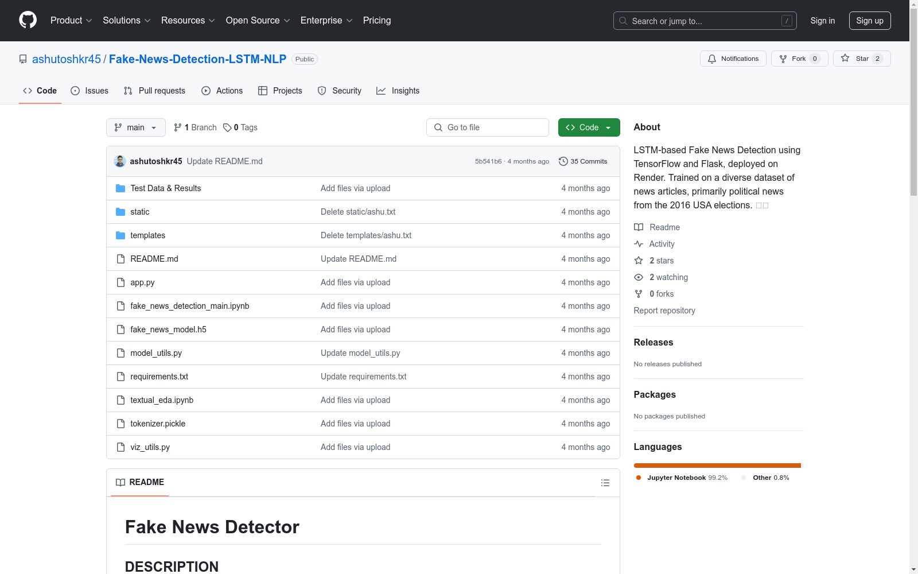
Task: Switch to the Pull requests tab
Action: pos(154,91)
